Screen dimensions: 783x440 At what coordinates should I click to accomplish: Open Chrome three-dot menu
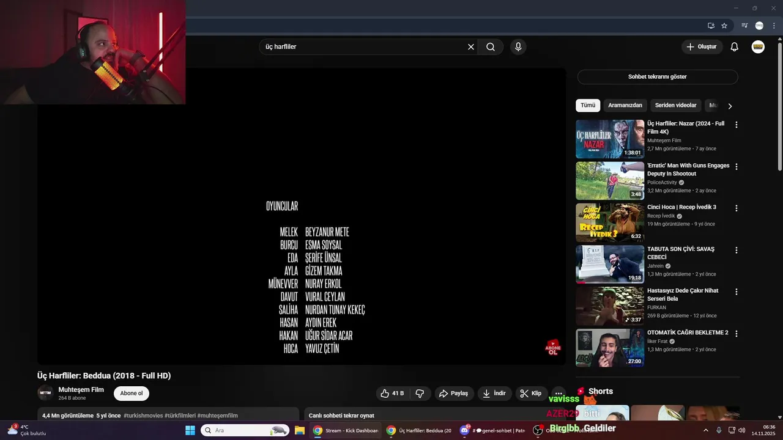[x=774, y=26]
